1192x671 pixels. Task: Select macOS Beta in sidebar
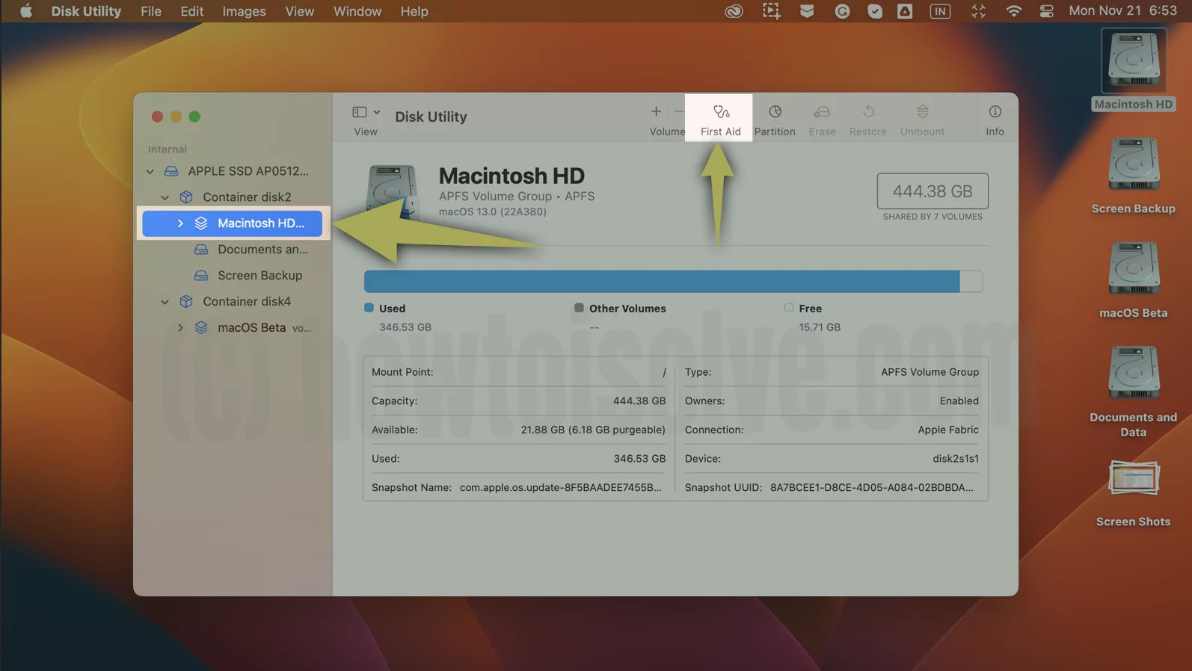pos(252,328)
